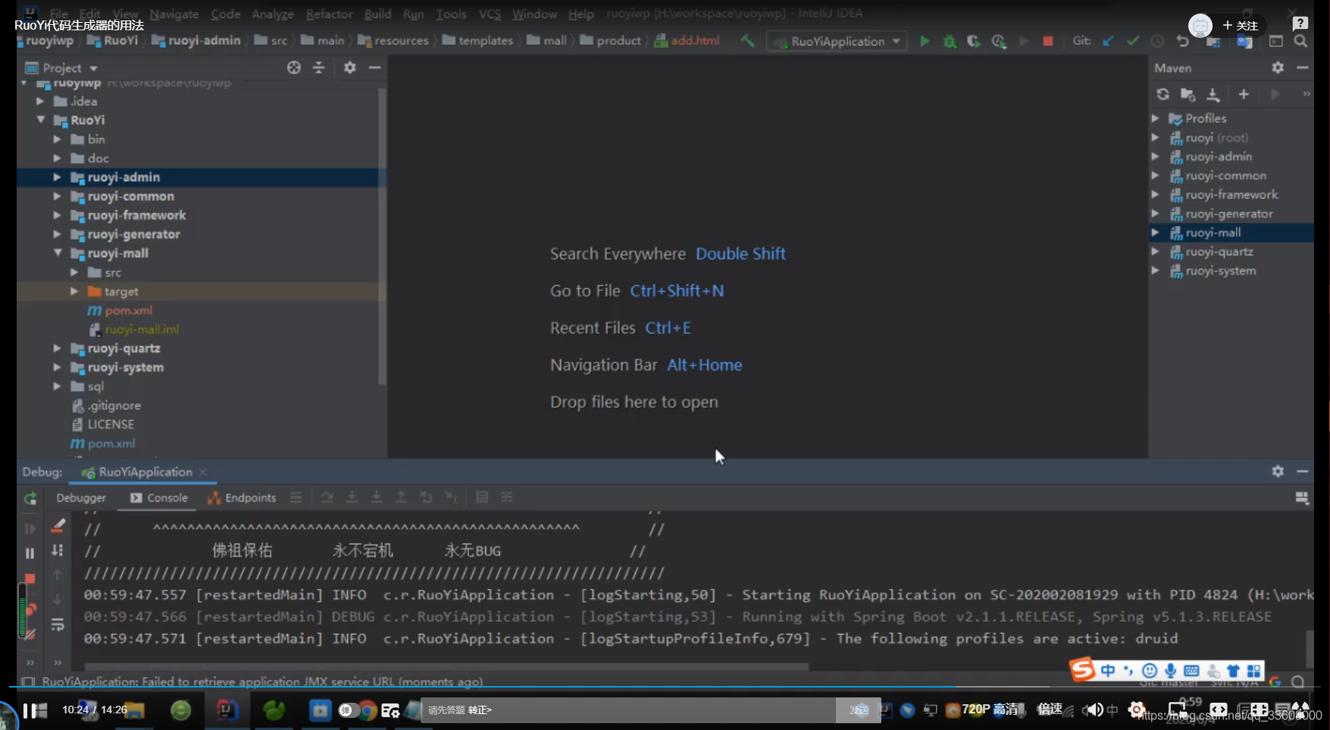Click the Debug bug icon in toolbar

point(950,41)
